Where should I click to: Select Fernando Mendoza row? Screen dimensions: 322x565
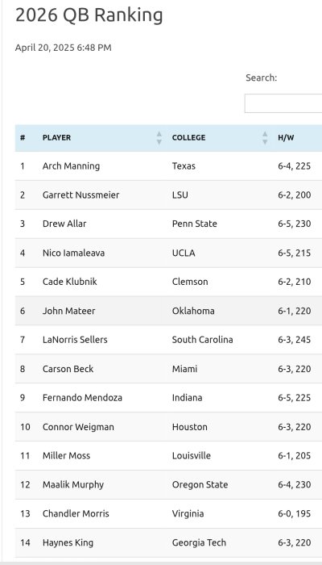coord(168,398)
